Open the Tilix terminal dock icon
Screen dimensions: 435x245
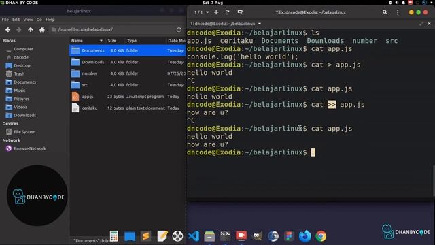[225, 236]
